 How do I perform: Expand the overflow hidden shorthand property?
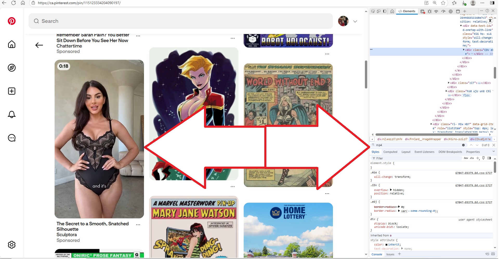pyautogui.click(x=391, y=190)
